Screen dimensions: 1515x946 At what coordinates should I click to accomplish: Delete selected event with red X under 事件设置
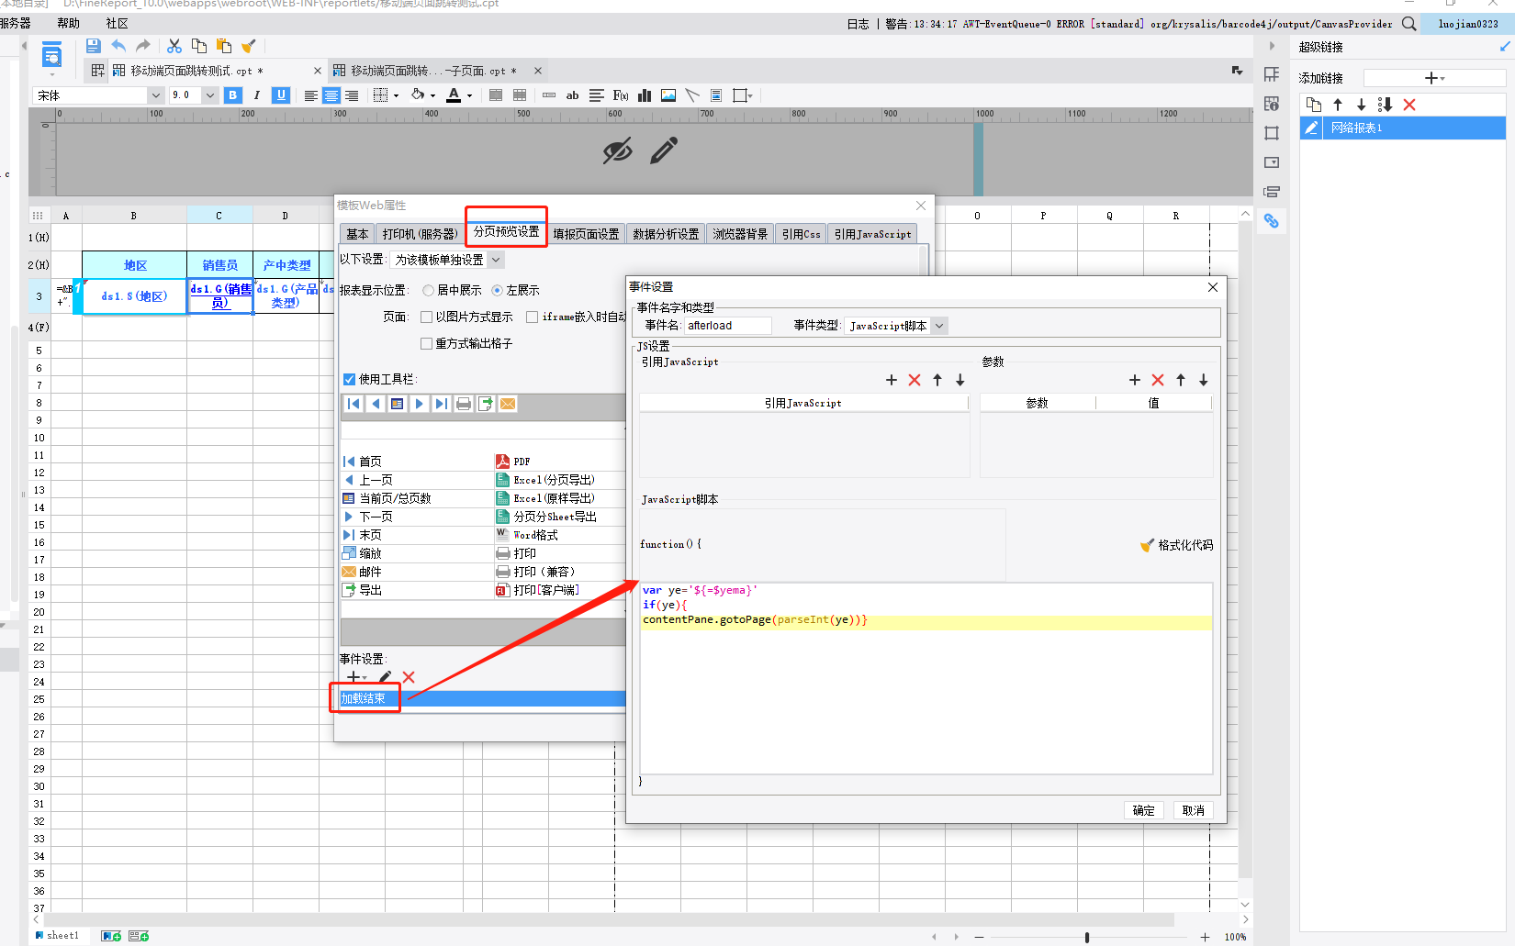[409, 677]
